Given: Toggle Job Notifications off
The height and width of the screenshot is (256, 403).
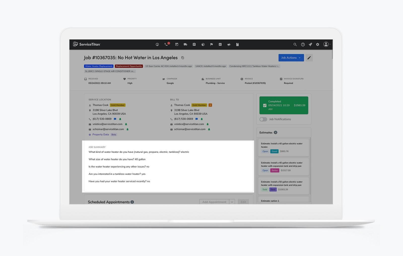Looking at the screenshot, I should [263, 119].
